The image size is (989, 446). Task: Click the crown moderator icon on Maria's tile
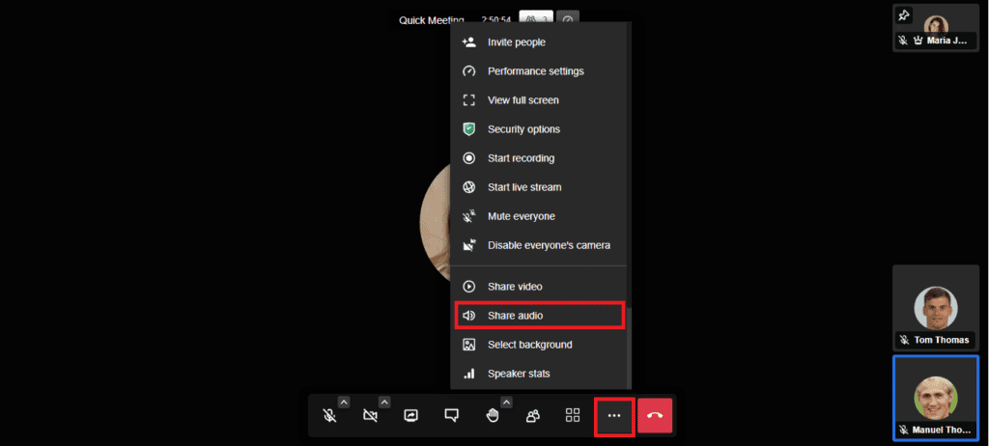[918, 41]
